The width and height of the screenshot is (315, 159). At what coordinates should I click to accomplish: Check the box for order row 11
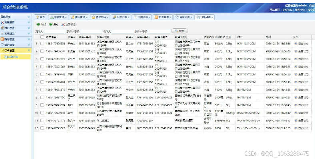pyautogui.click(x=42, y=120)
